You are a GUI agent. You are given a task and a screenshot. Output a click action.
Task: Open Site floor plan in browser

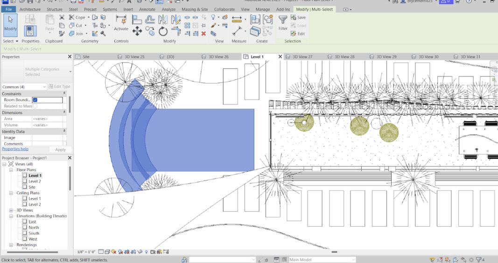(32, 187)
